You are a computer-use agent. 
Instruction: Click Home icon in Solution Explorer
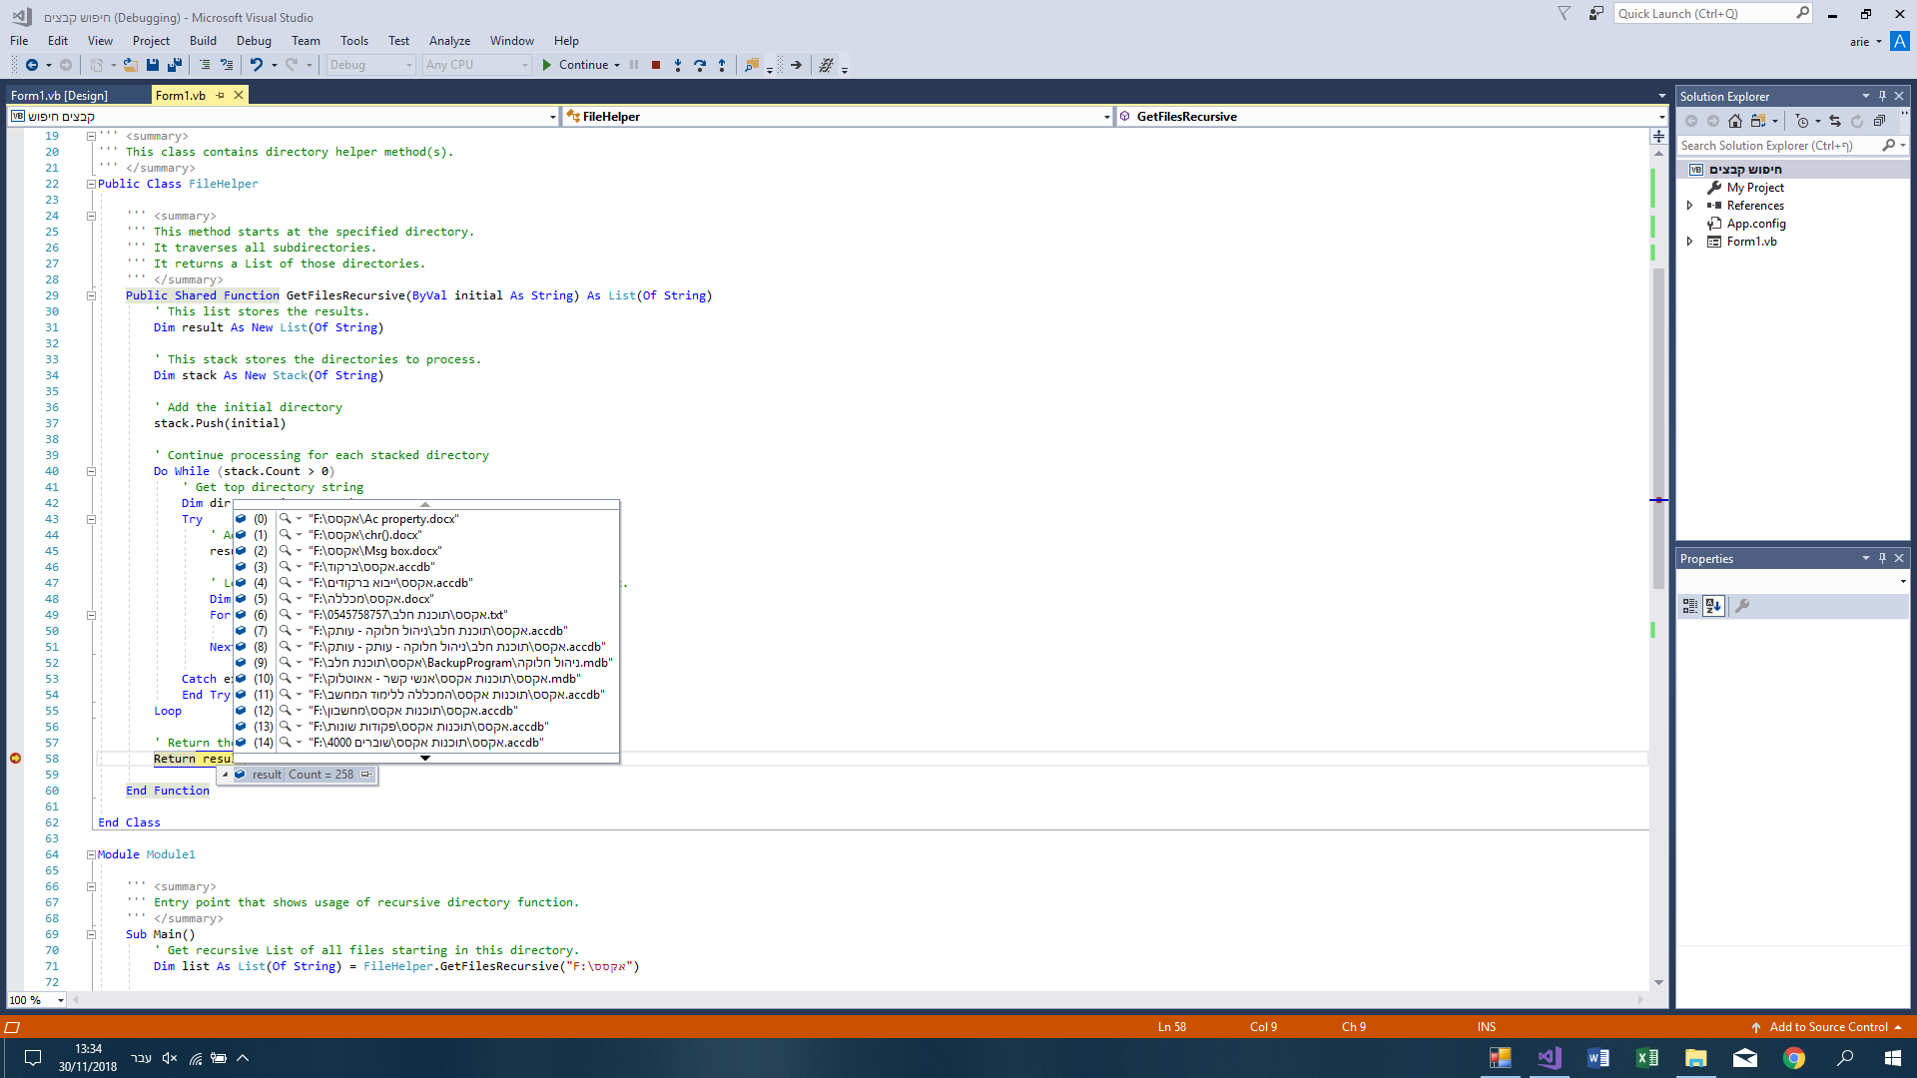1735,121
